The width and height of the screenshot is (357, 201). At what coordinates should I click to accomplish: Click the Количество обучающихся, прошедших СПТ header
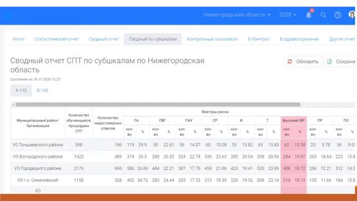pyautogui.click(x=79, y=123)
